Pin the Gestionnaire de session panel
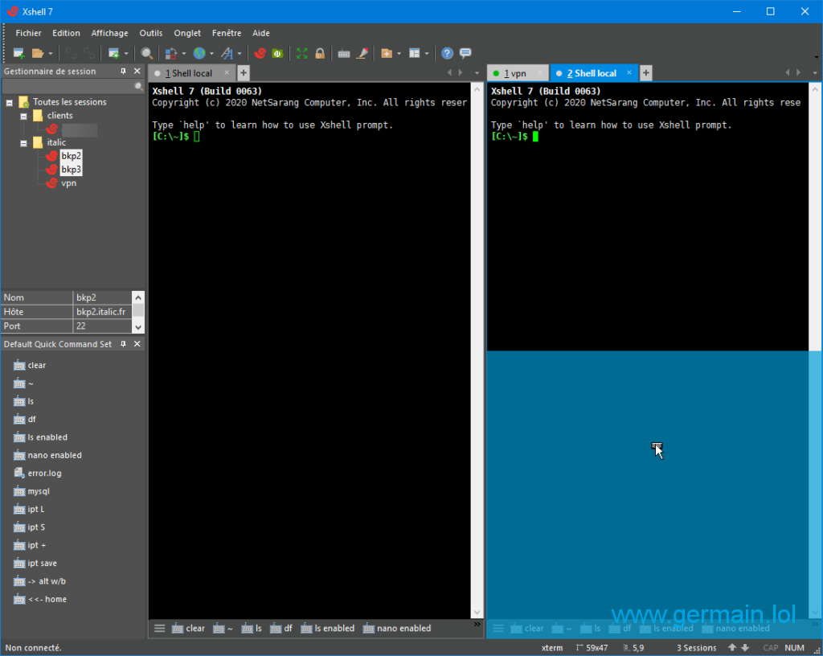 pos(124,72)
